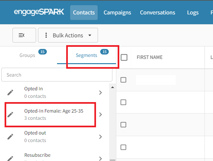This screenshot has width=213, height=161.
Task: Switch to the Groups tab
Action: click(x=27, y=55)
